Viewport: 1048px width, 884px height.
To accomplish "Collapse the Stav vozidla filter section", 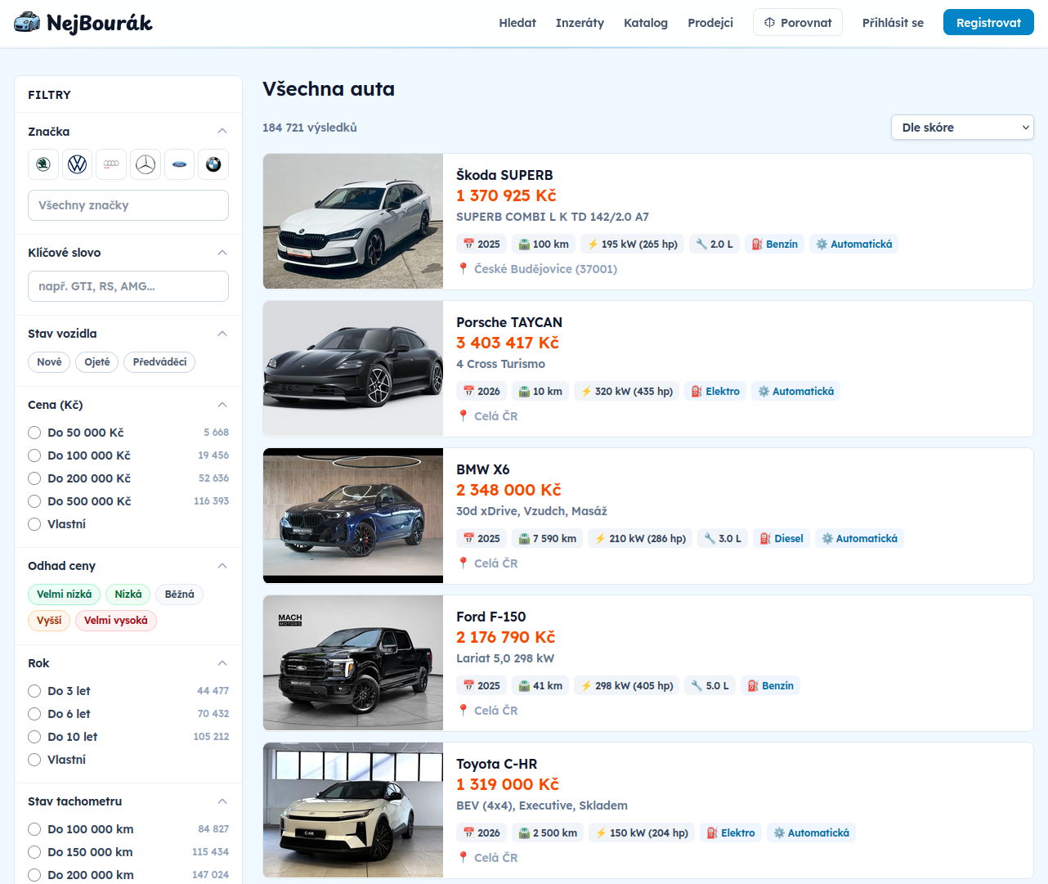I will pyautogui.click(x=222, y=334).
